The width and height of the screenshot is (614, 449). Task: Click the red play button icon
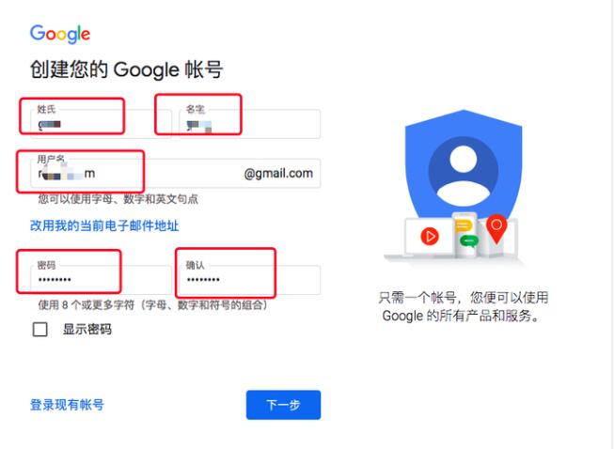click(430, 236)
